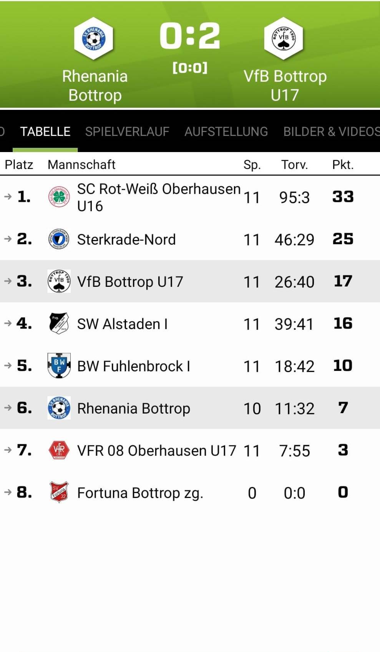Open the Bilder & Videos tab
Viewport: 380px width, 652px height.
click(x=332, y=132)
